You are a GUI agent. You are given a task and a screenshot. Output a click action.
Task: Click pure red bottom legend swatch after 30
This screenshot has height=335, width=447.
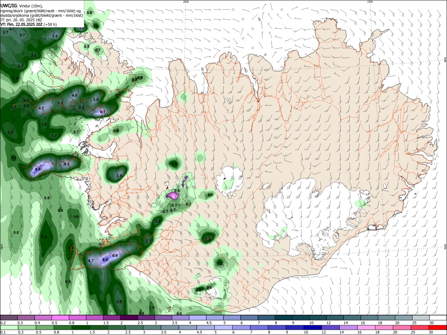click(437, 327)
